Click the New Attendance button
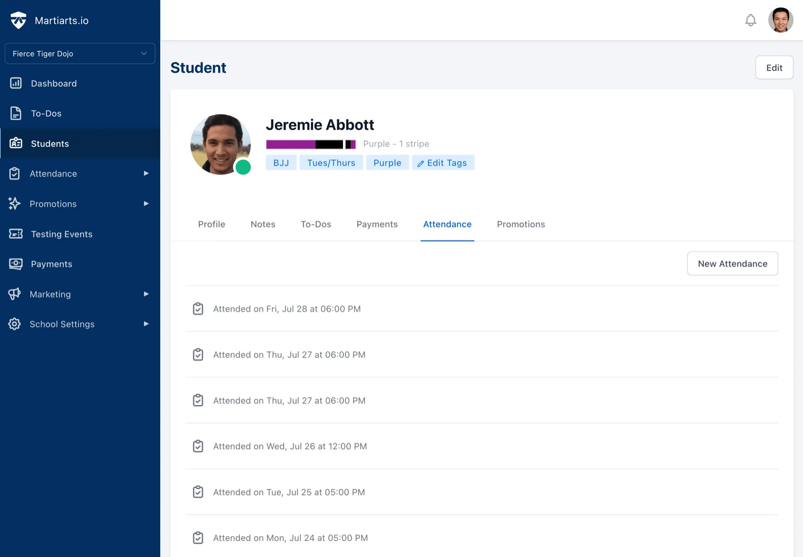Screen dimensions: 803x557 coord(733,263)
